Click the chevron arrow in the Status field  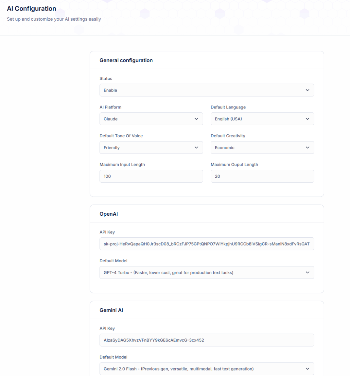click(x=307, y=90)
